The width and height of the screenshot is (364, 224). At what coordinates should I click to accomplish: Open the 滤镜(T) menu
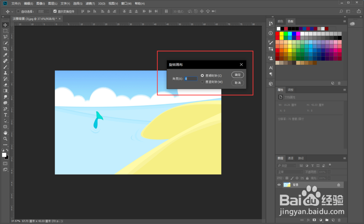click(x=90, y=4)
